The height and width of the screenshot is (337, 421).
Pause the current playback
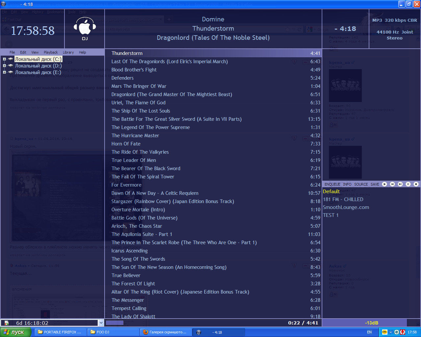click(408, 184)
